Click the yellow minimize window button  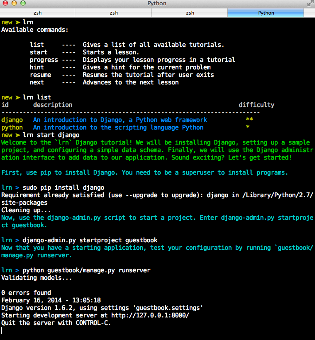pos(14,3)
